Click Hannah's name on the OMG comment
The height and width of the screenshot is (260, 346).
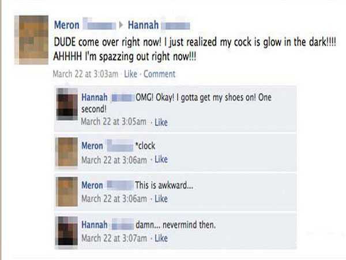(95, 98)
